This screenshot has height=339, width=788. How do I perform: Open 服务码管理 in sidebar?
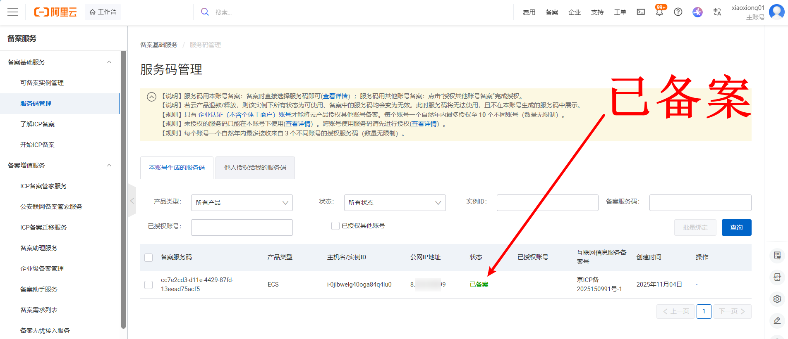coord(36,104)
